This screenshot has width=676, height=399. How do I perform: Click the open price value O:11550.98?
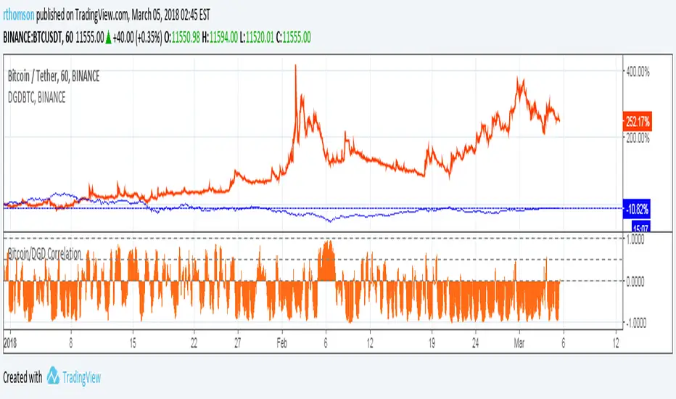[x=182, y=38]
